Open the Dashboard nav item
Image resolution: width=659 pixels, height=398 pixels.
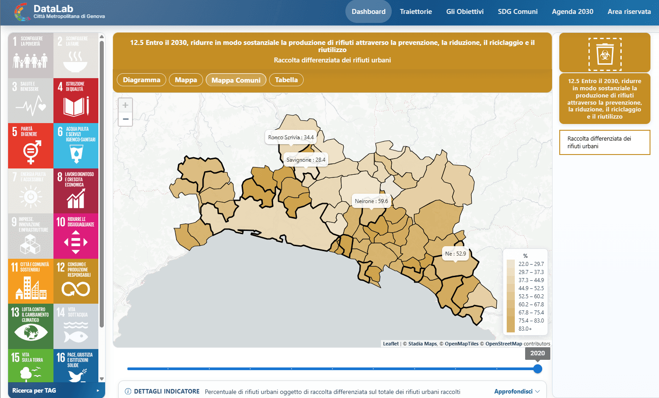[368, 12]
